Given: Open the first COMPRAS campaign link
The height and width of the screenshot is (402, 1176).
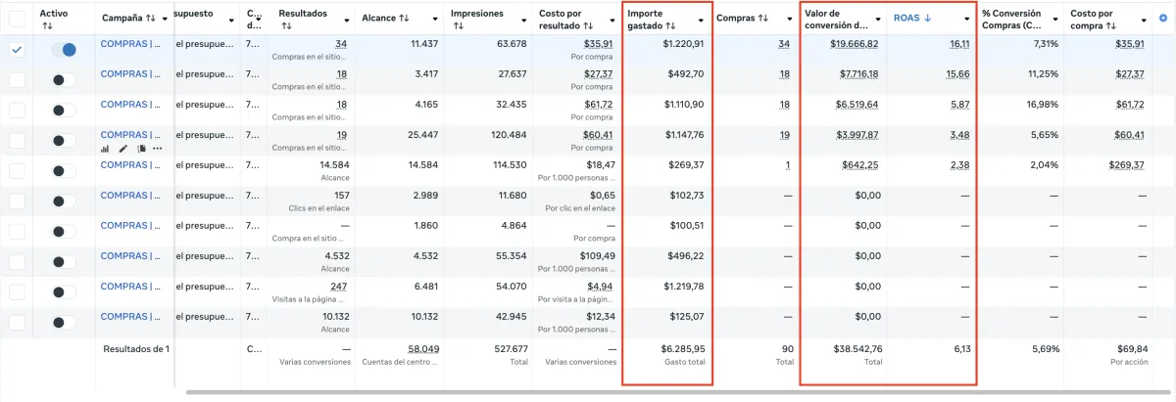Looking at the screenshot, I should [x=130, y=44].
